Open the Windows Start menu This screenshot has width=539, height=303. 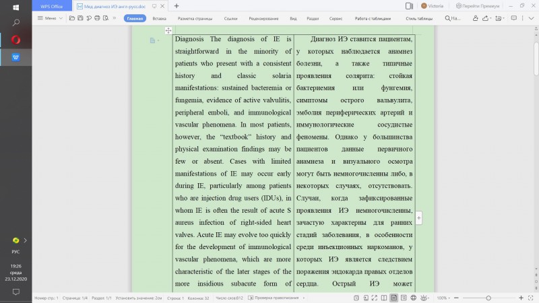tap(15, 7)
